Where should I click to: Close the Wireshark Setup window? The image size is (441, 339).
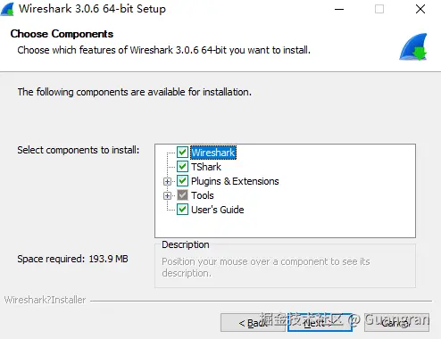[420, 9]
